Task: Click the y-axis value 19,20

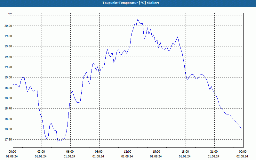Action: click(8, 67)
